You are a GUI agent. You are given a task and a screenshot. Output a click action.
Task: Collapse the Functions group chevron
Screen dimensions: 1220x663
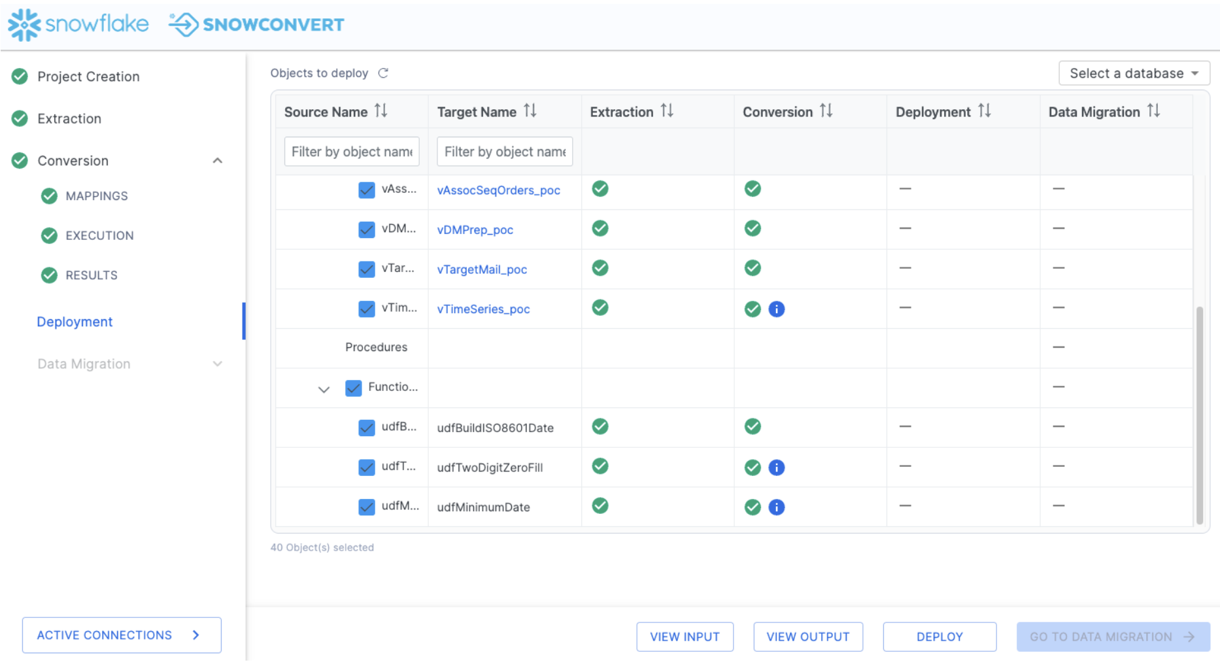324,390
